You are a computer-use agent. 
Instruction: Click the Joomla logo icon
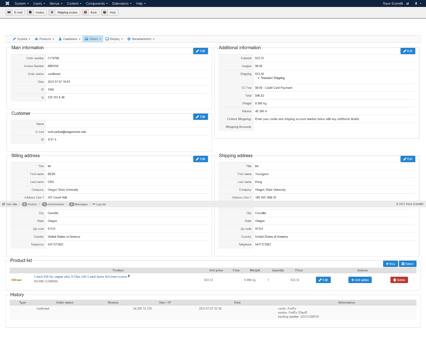(8, 3)
